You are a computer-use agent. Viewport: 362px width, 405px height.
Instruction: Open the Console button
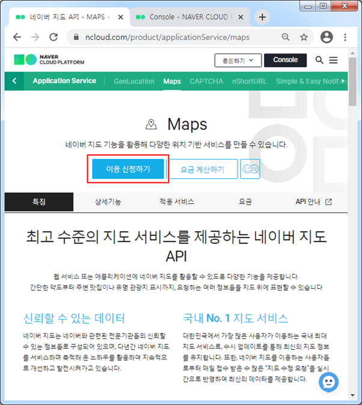pyautogui.click(x=286, y=60)
